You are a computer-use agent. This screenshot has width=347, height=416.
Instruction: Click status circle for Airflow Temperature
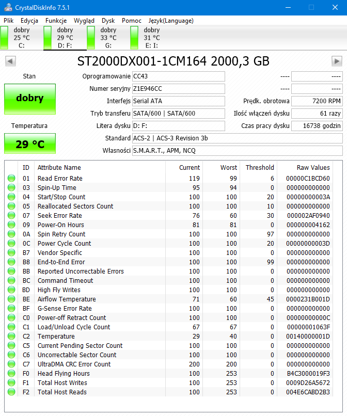pyautogui.click(x=11, y=299)
